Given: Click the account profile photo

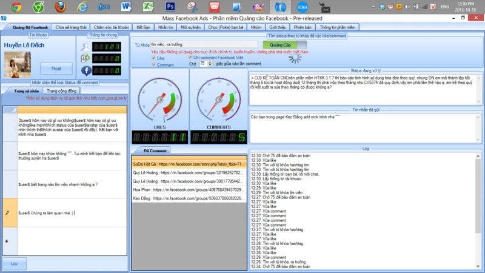Looking at the screenshot, I should (x=18, y=65).
